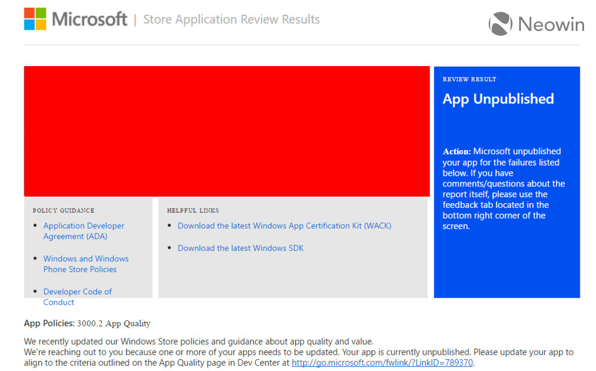This screenshot has height=371, width=596.
Task: Click the POLICY GUIDANCE section heading
Action: click(63, 210)
